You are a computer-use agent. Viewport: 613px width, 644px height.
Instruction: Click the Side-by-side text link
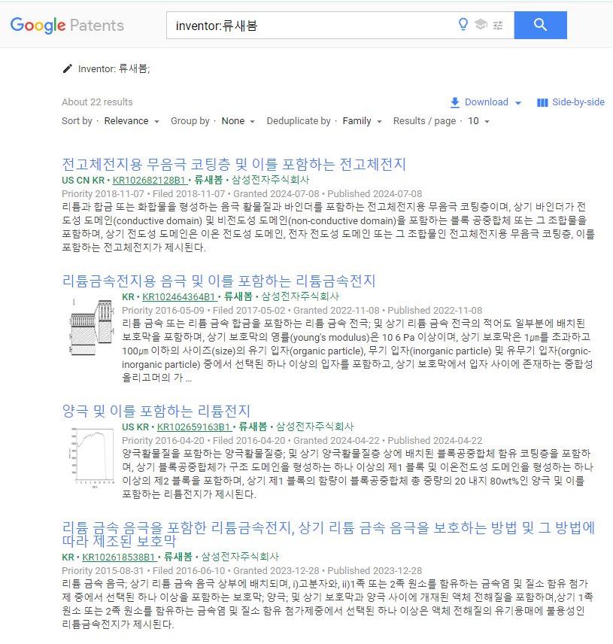coord(578,102)
